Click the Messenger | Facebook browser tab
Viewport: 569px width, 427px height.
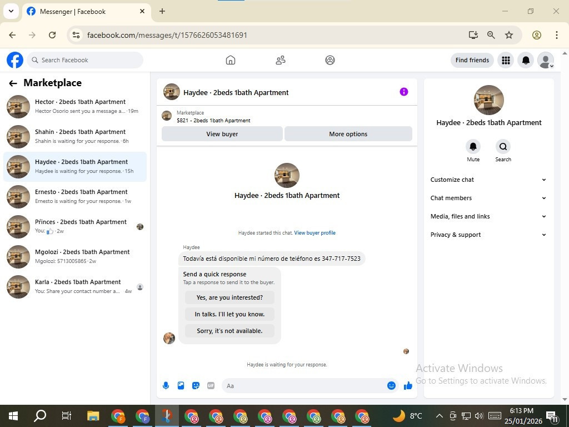tap(87, 12)
